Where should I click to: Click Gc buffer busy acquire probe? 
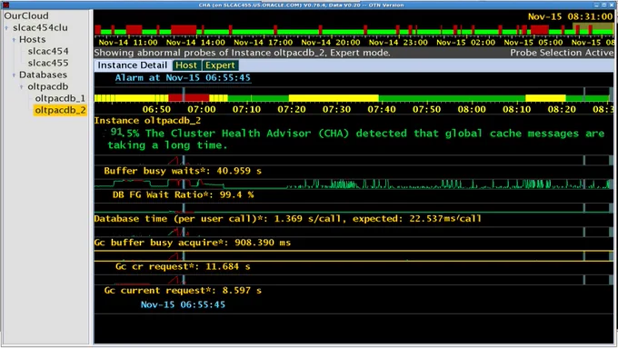click(x=193, y=243)
